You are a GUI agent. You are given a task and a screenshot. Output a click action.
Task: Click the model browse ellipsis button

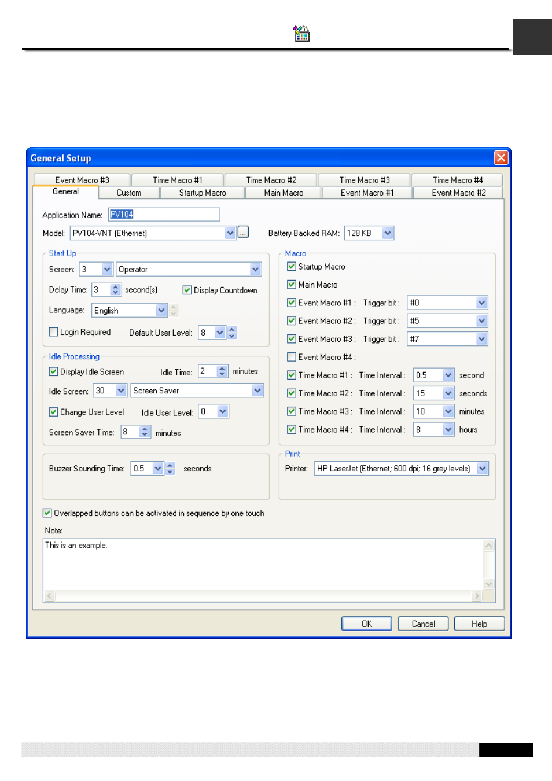click(243, 232)
